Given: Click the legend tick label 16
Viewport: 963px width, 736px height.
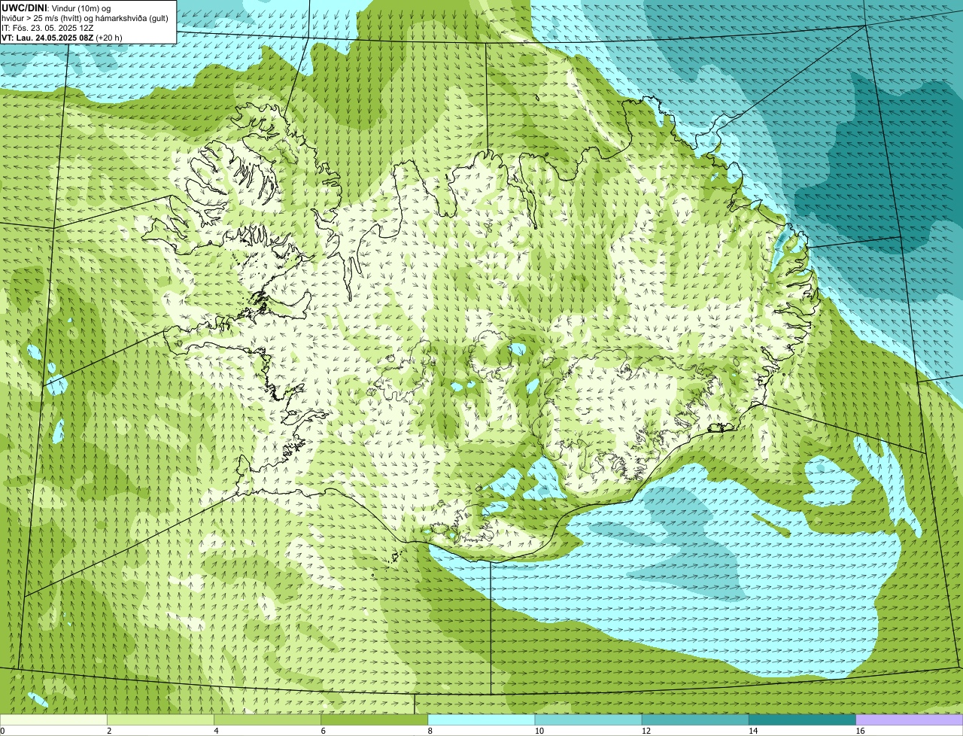Looking at the screenshot, I should point(860,731).
